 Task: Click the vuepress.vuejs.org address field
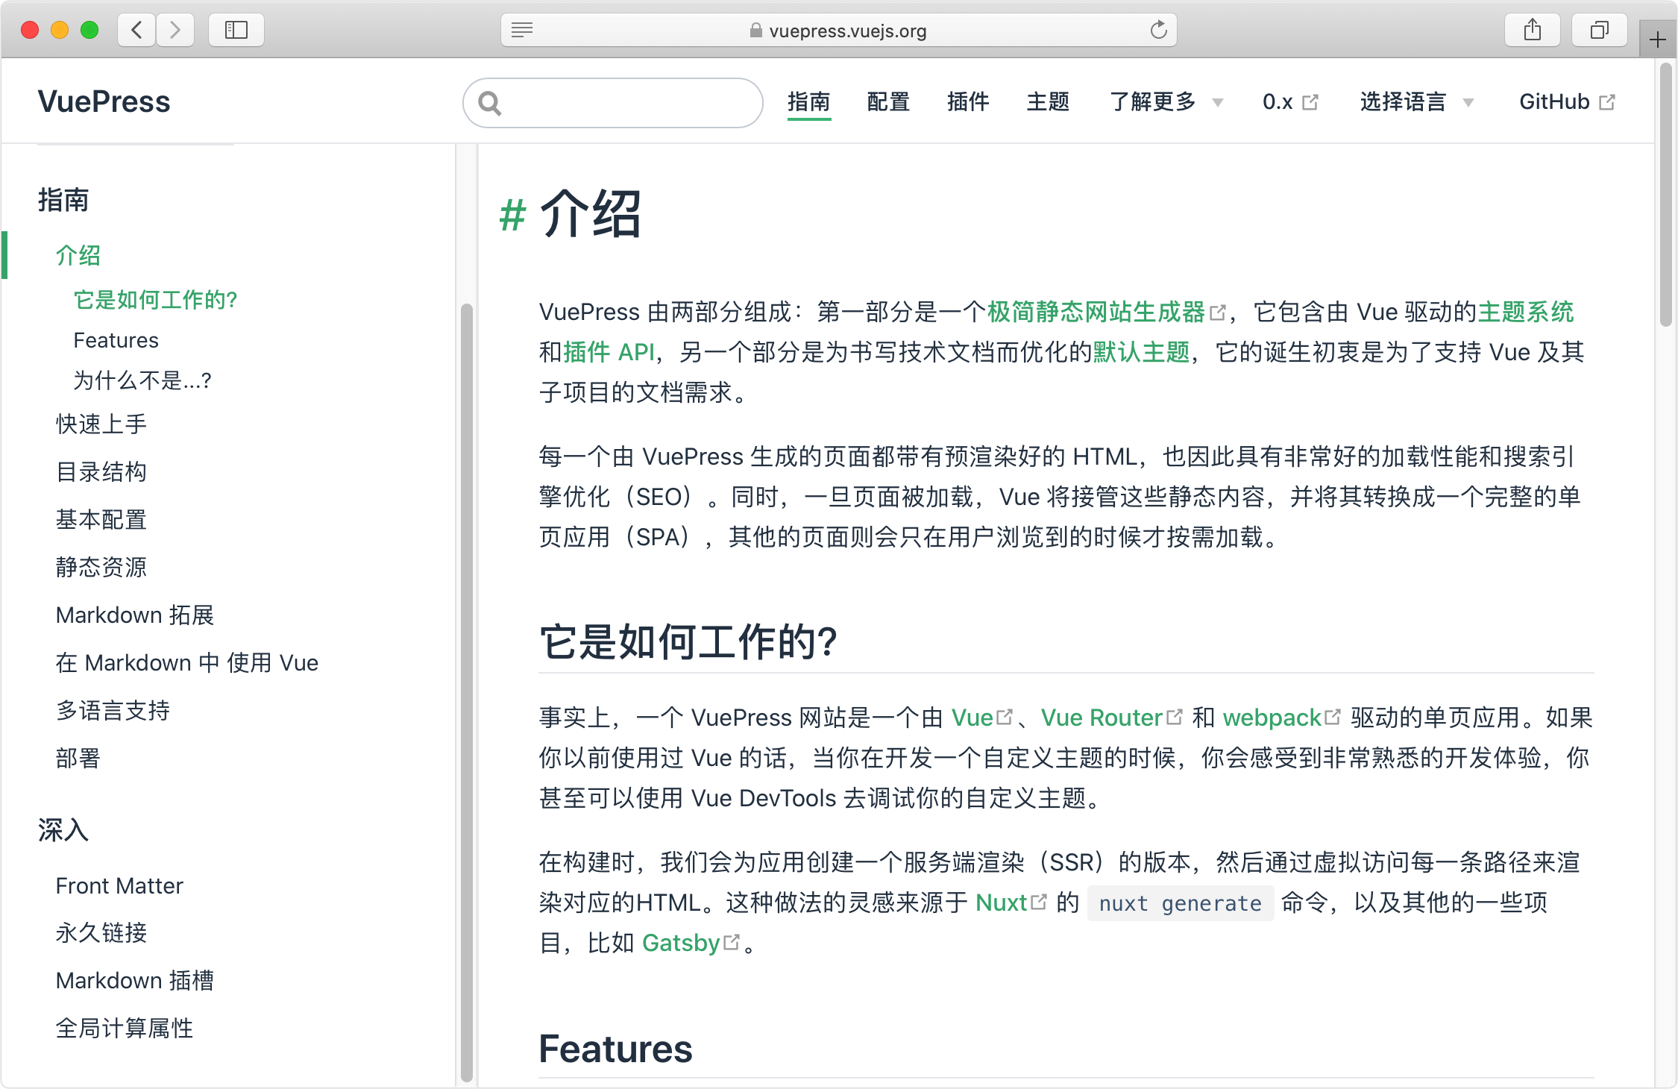839,30
